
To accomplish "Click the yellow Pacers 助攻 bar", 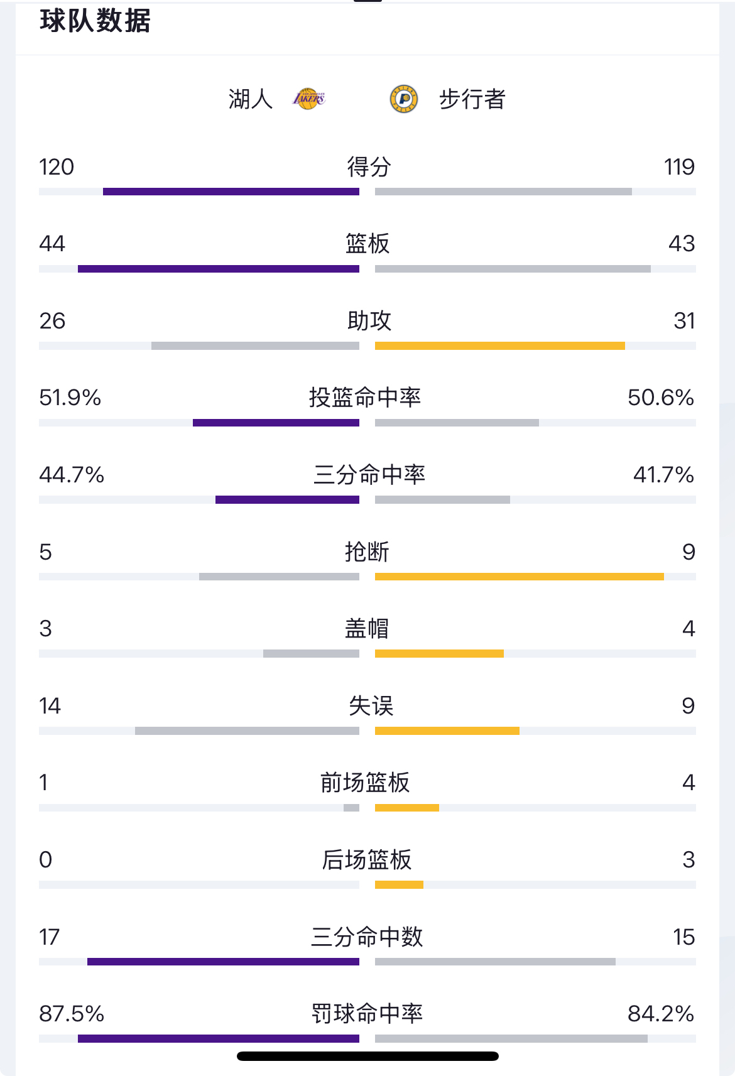I will point(499,345).
